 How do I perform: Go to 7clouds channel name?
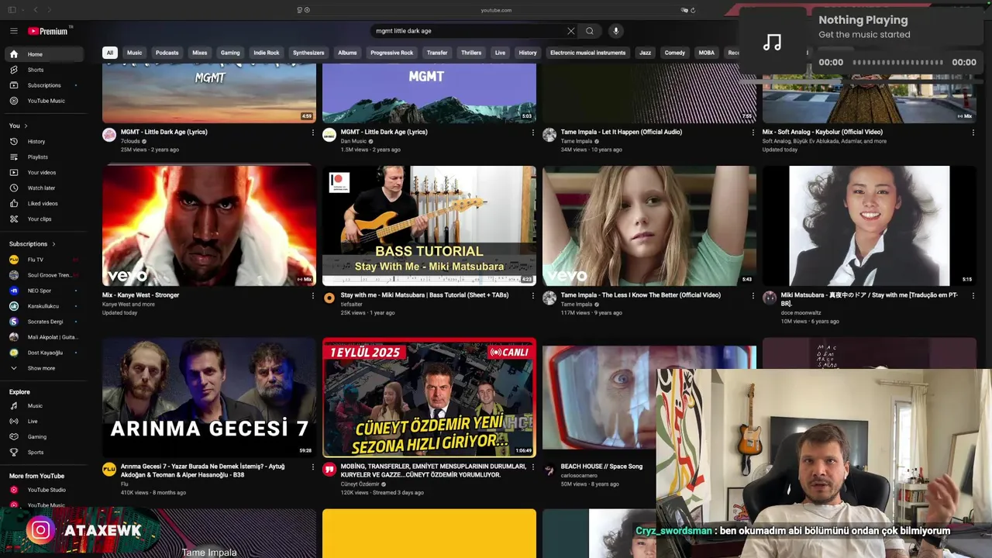(x=130, y=141)
